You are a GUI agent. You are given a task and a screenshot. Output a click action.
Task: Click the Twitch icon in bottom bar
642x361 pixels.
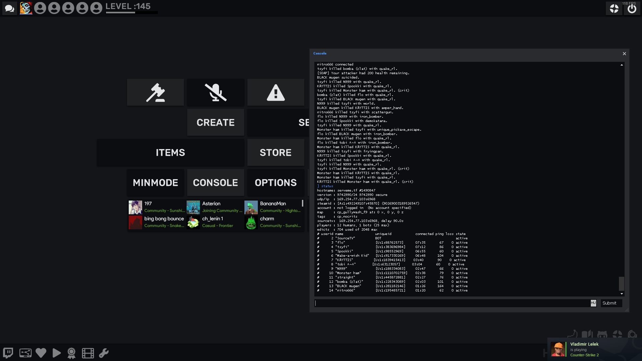(8, 353)
